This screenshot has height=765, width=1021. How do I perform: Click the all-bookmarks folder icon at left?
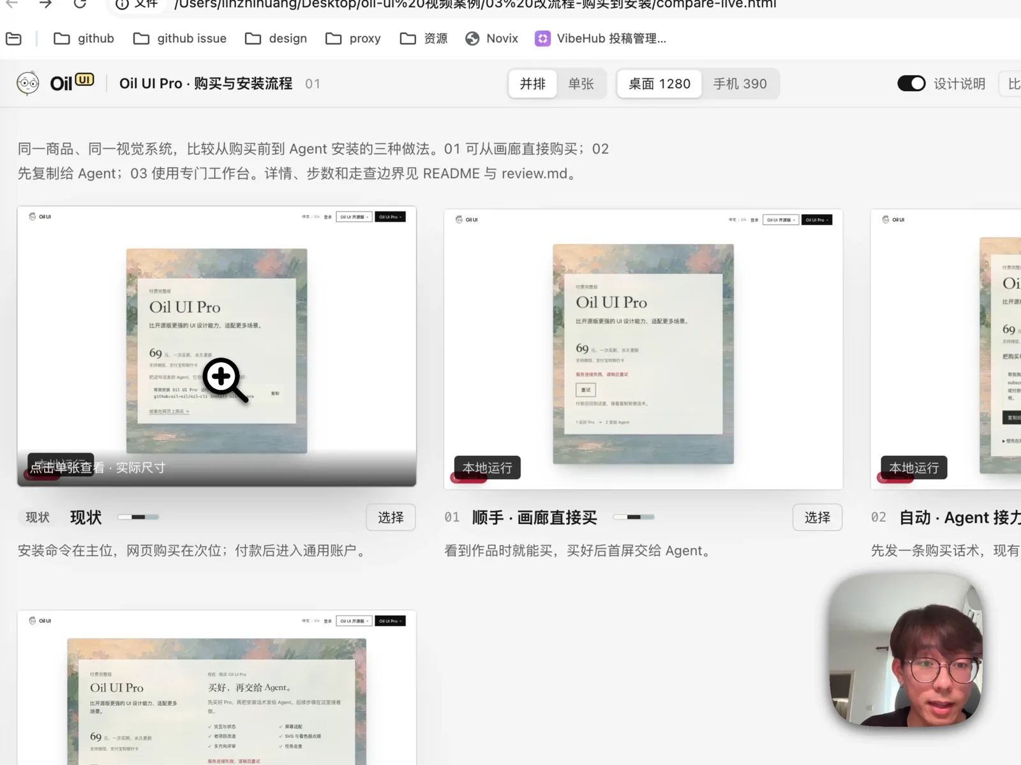click(x=13, y=38)
